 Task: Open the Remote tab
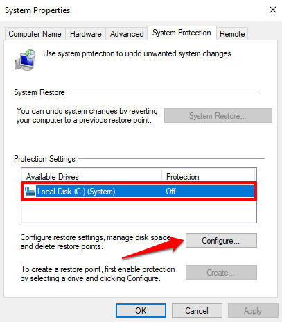(232, 34)
